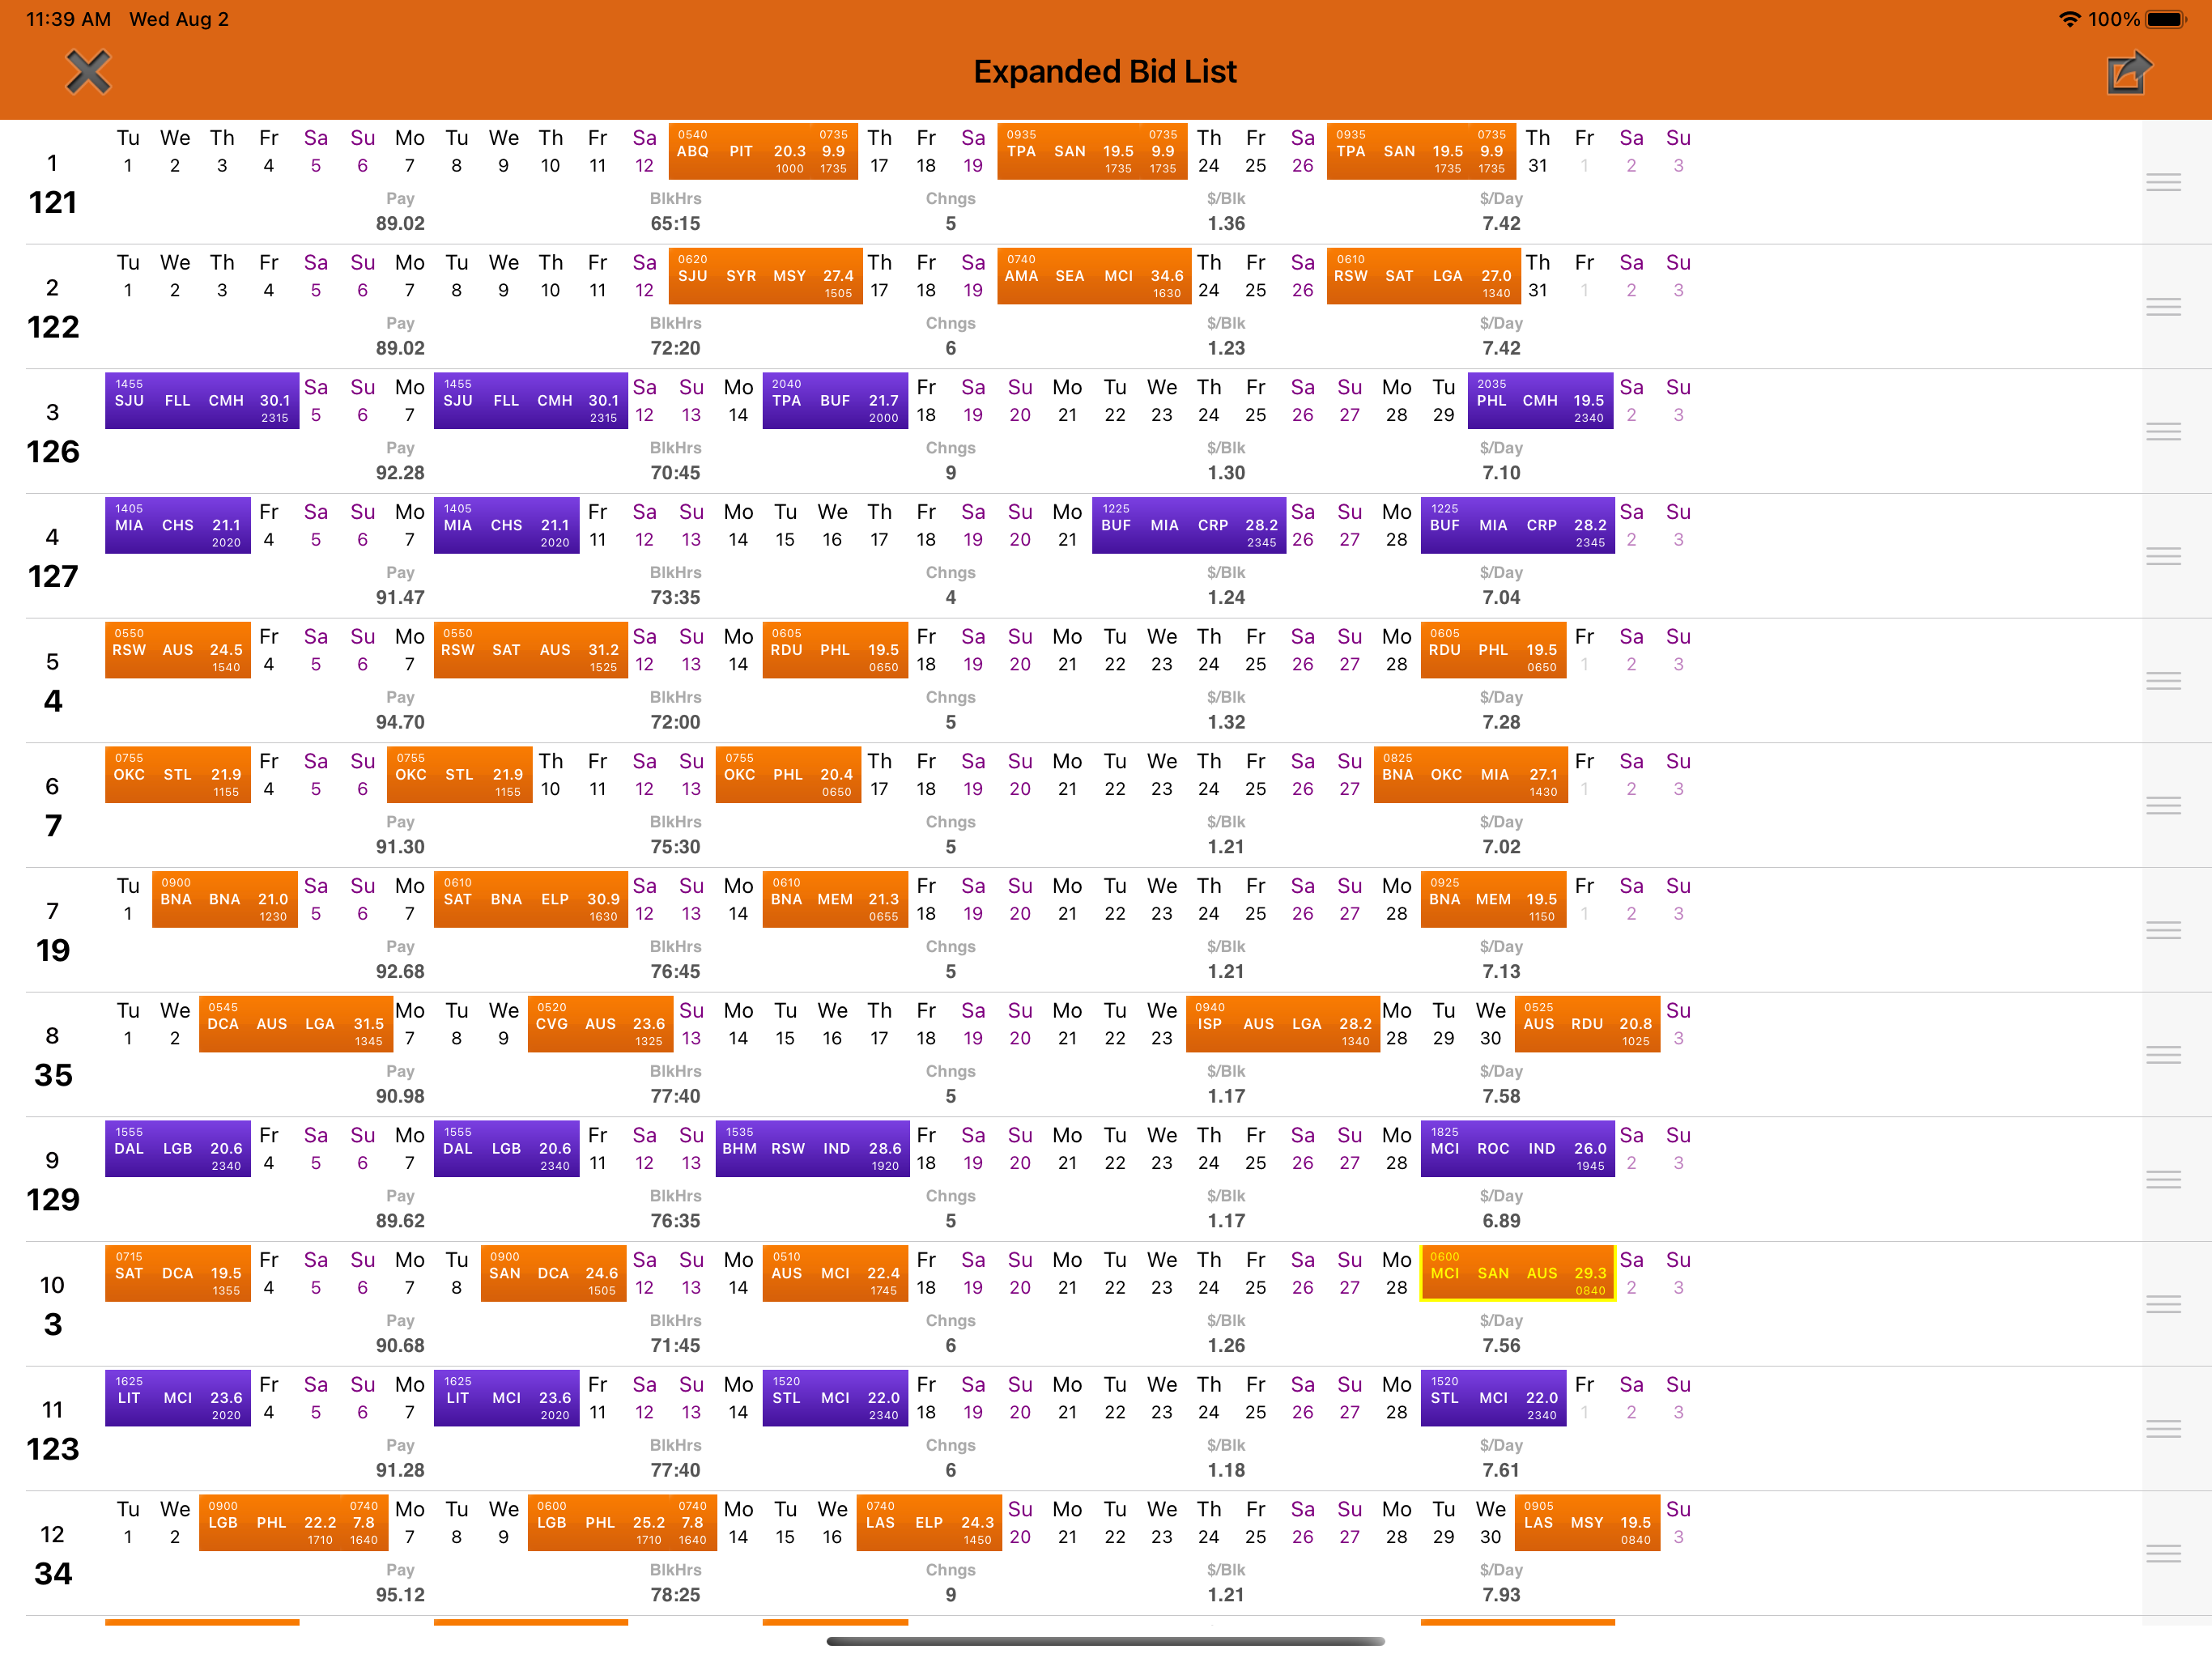Grab reorder handle for line 127
The image size is (2212, 1658).
tap(2163, 556)
